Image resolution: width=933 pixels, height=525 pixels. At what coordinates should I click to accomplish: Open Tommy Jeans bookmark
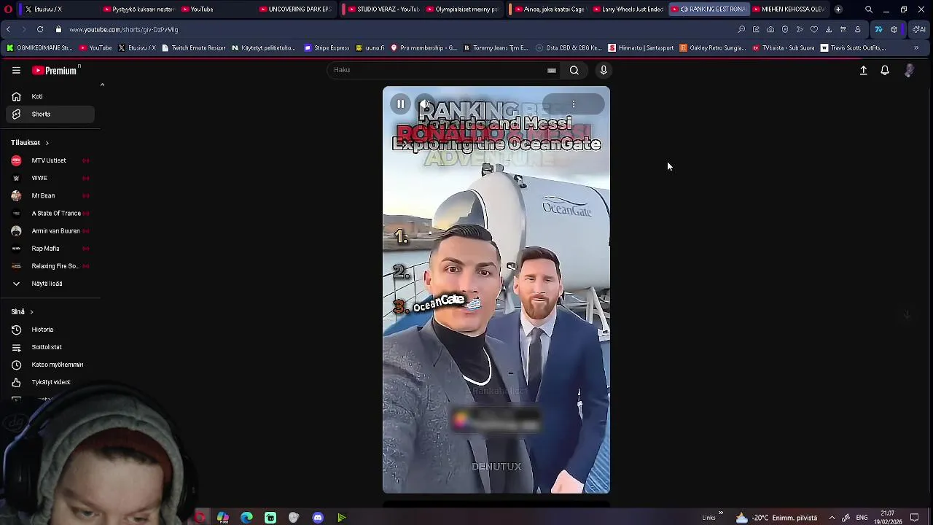pos(496,48)
